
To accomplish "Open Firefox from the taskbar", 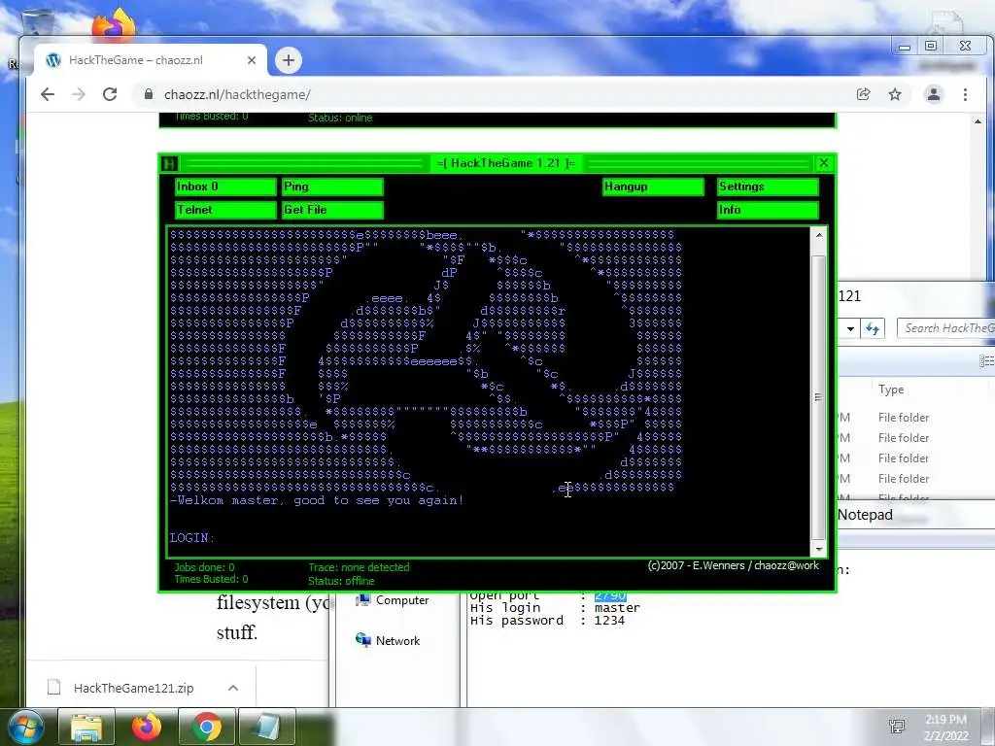I will [146, 727].
